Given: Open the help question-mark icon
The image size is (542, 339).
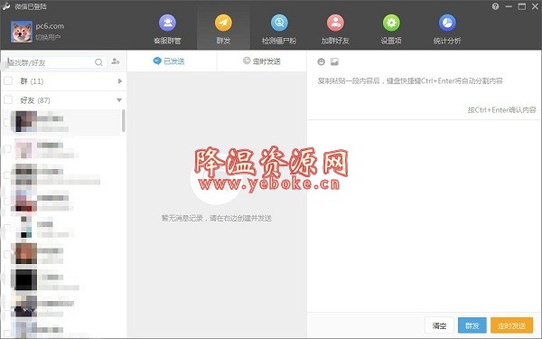Looking at the screenshot, I should click(x=495, y=6).
